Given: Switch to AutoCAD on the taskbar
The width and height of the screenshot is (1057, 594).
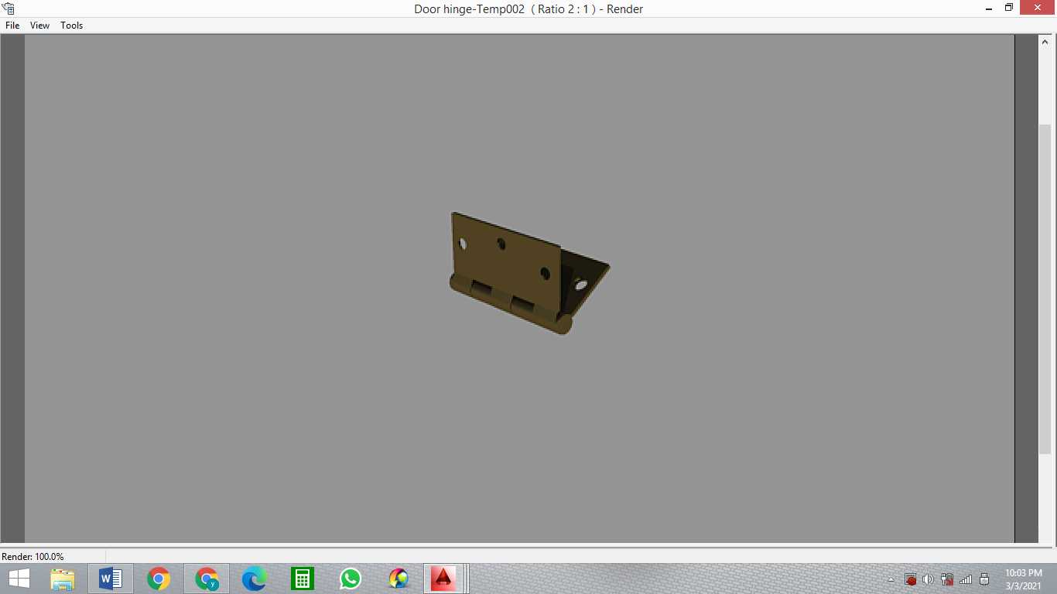Looking at the screenshot, I should 443,579.
